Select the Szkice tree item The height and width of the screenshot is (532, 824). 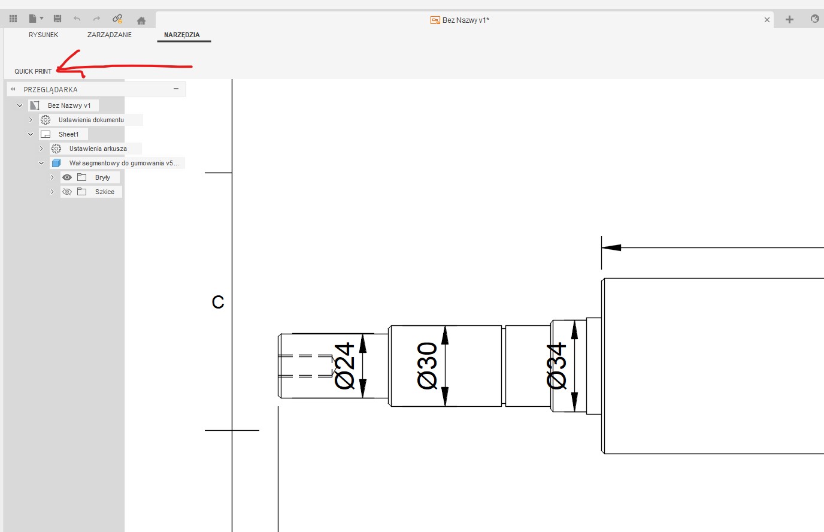105,192
